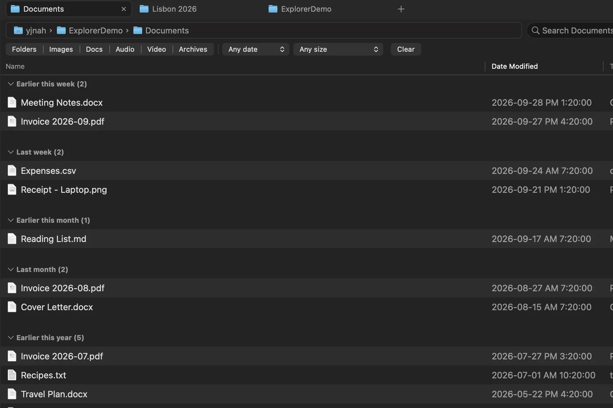The width and height of the screenshot is (613, 408).
Task: Click the Reading List.md file icon
Action: pyautogui.click(x=12, y=239)
